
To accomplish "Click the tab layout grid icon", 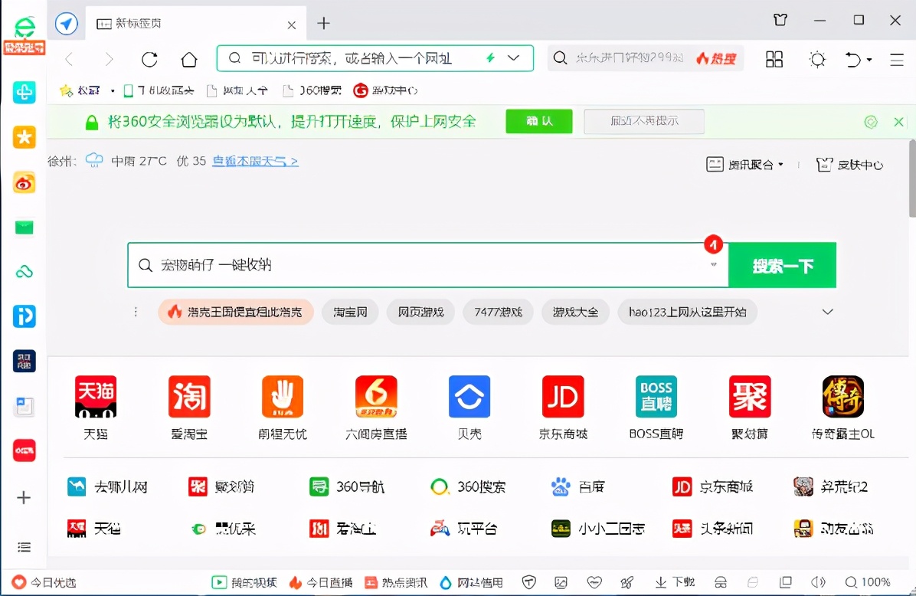I will click(x=774, y=58).
